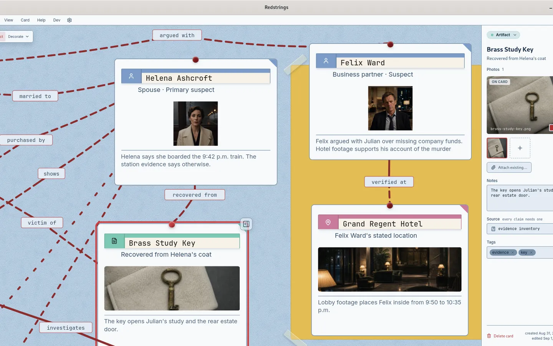Open the Dev menu
This screenshot has height=346, width=553.
[57, 20]
